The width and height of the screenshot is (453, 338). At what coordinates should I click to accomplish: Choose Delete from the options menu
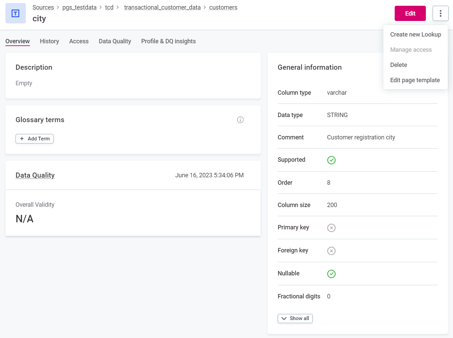398,65
